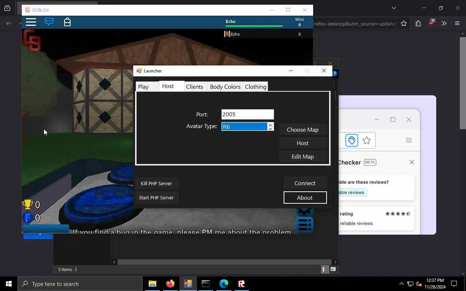The width and height of the screenshot is (466, 291).
Task: Click the Edit Map button
Action: tap(303, 156)
